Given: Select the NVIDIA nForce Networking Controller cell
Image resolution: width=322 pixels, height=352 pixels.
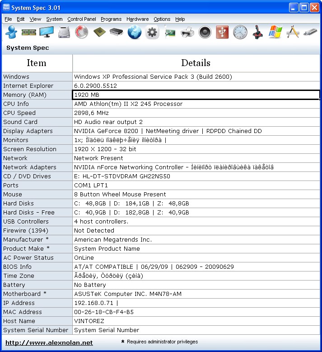Looking at the screenshot, I should pos(196,167).
